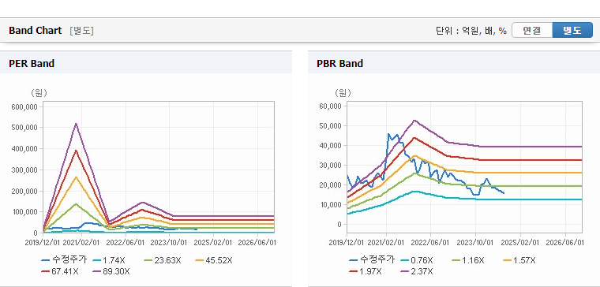This screenshot has height=287, width=600.
Task: Toggle the 89.30X legend entry
Action: click(x=111, y=271)
